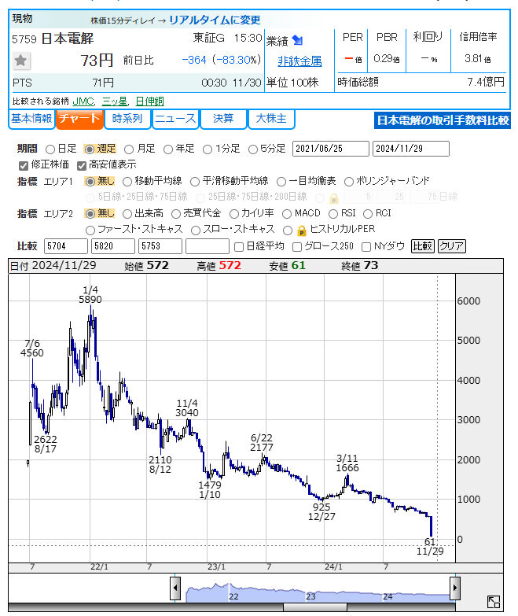
Task: Click the horizontal scrollbar thumb below chart
Action: point(314,607)
